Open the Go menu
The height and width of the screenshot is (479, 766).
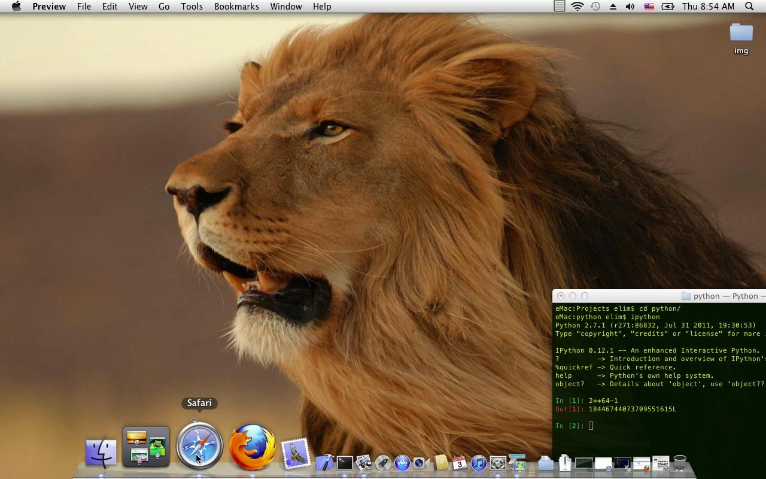click(164, 7)
